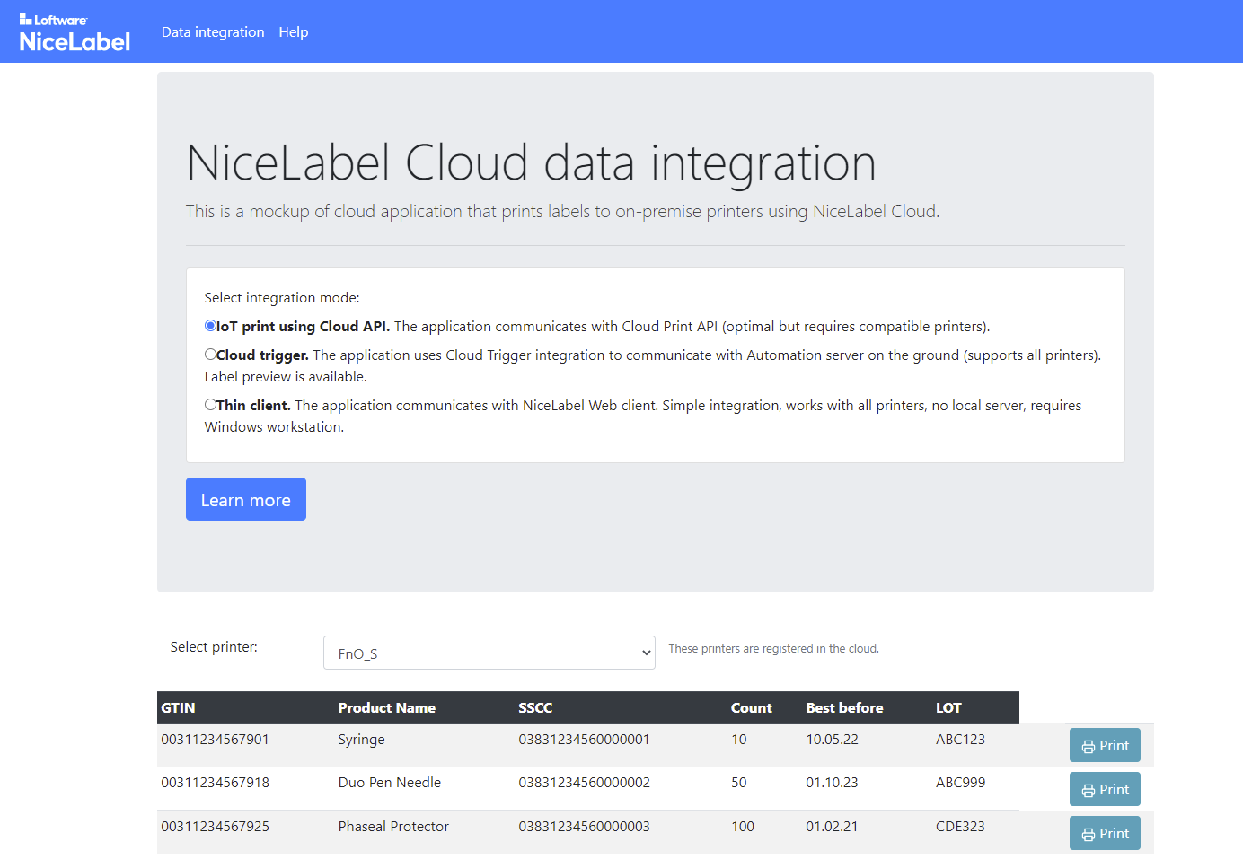The image size is (1243, 868).
Task: Click the Product Name column header
Action: coord(386,708)
